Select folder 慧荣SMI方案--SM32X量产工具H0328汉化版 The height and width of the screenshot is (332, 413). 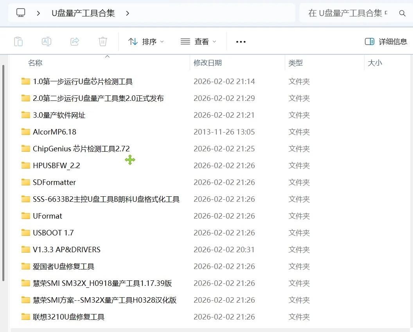pos(104,300)
